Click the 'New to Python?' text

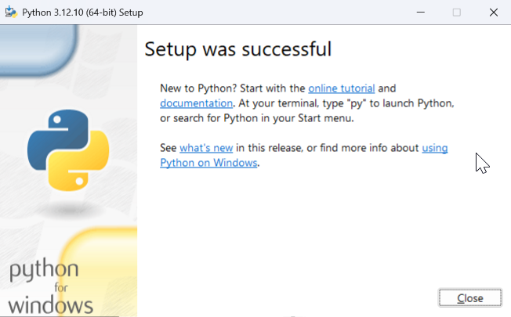click(198, 88)
